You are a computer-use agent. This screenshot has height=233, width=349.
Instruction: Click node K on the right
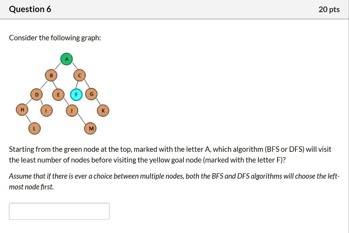(x=102, y=110)
